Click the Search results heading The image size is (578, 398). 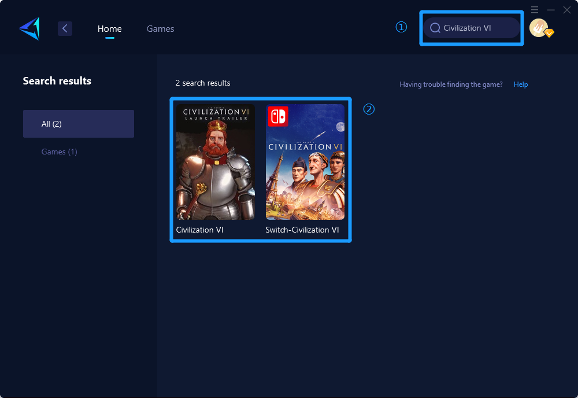(57, 81)
